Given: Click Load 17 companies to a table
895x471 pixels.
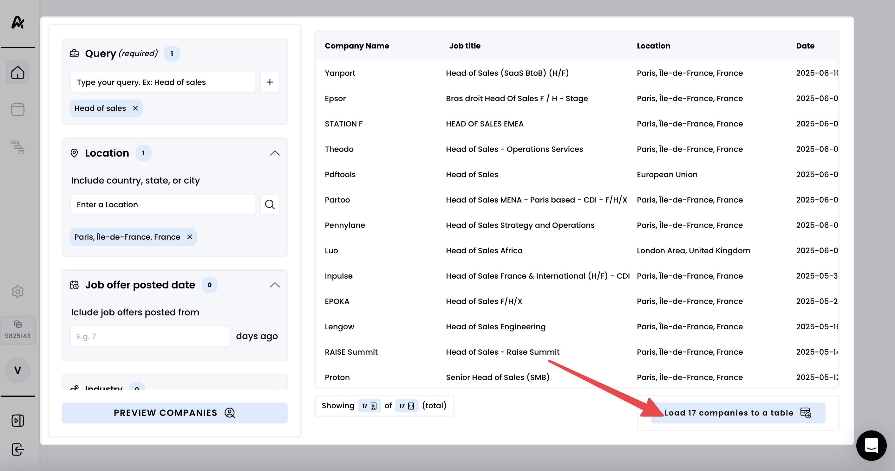Looking at the screenshot, I should (x=737, y=413).
